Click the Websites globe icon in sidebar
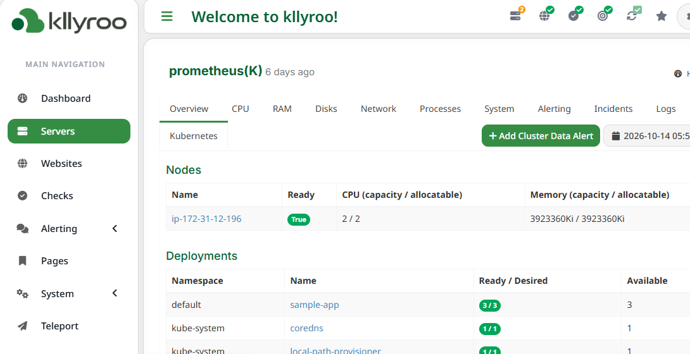Viewport: 690px width, 354px height. (x=22, y=163)
